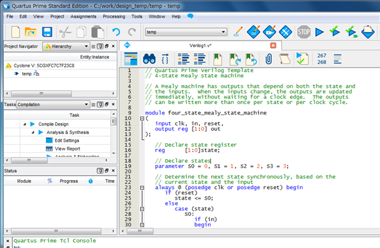Toggle the case statement fold marker

(x=142, y=209)
